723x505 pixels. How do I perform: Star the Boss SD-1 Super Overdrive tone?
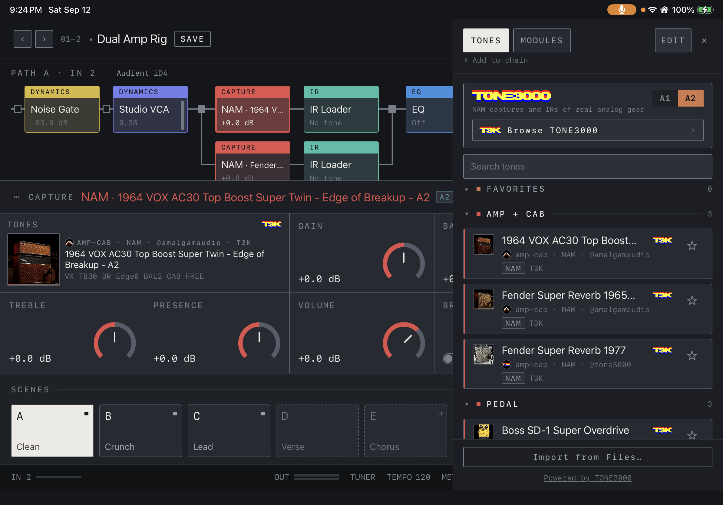[x=692, y=435]
